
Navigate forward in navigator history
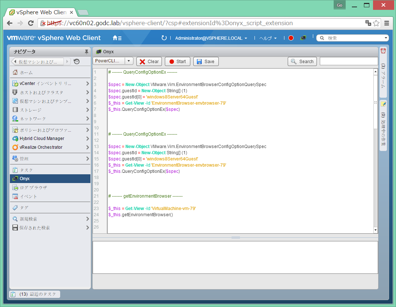(x=67, y=61)
